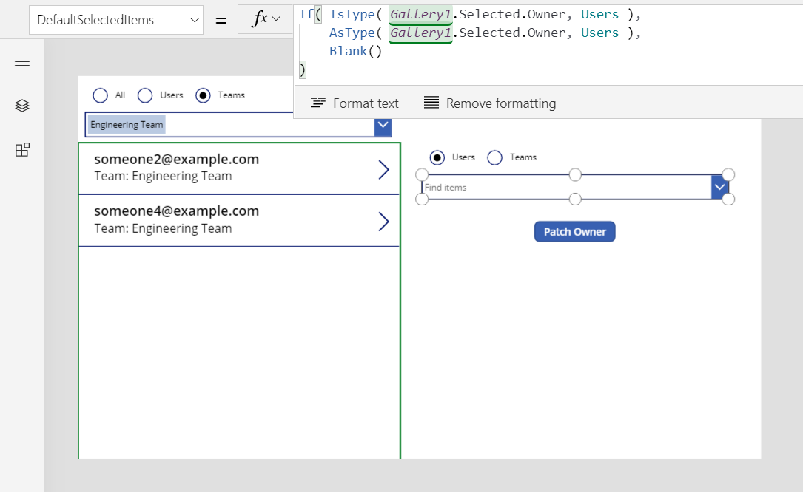
Task: Open the blue combo box chevron under Teams filter
Action: [383, 127]
